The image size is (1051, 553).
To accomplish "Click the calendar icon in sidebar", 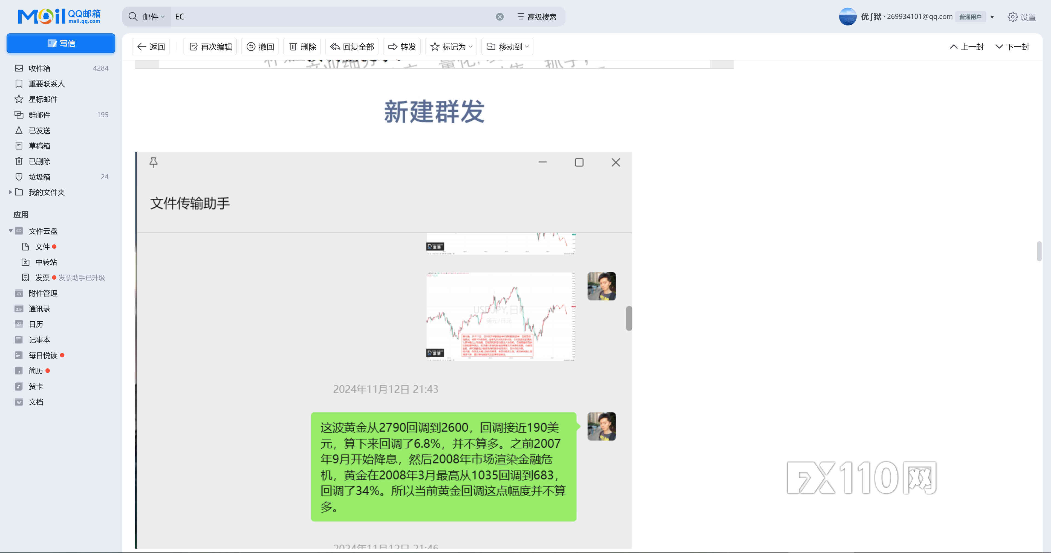I will 19,324.
